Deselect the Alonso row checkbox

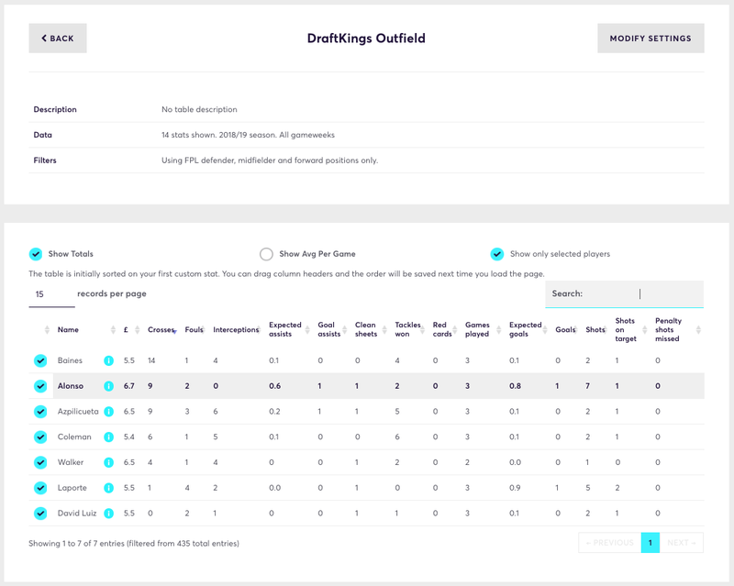click(40, 386)
